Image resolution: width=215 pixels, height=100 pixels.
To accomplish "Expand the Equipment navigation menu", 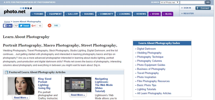I will click(x=54, y=14).
